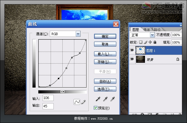Select the 图层 1 layer thumbnail
Image resolution: width=187 pixels, height=123 pixels.
[x=141, y=50]
